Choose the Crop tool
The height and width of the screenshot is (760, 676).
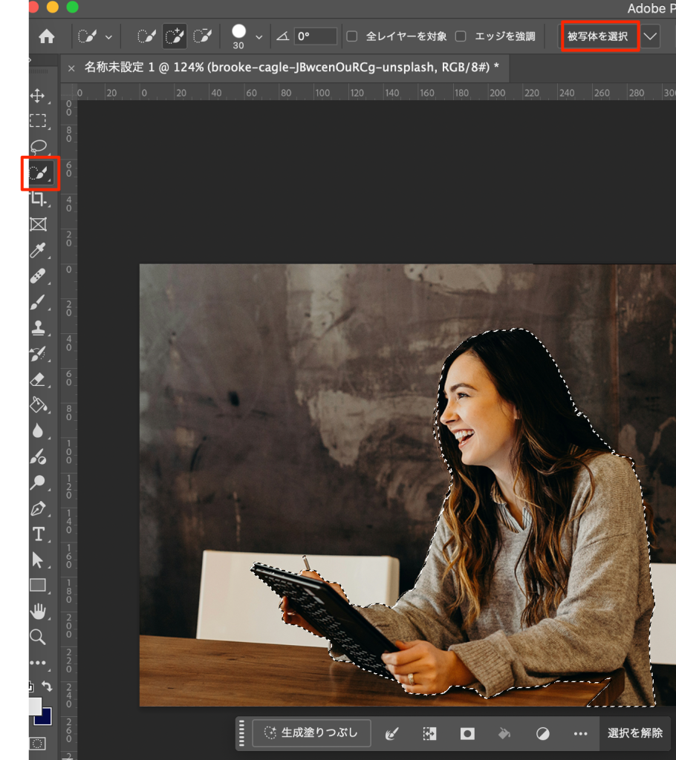pyautogui.click(x=38, y=199)
